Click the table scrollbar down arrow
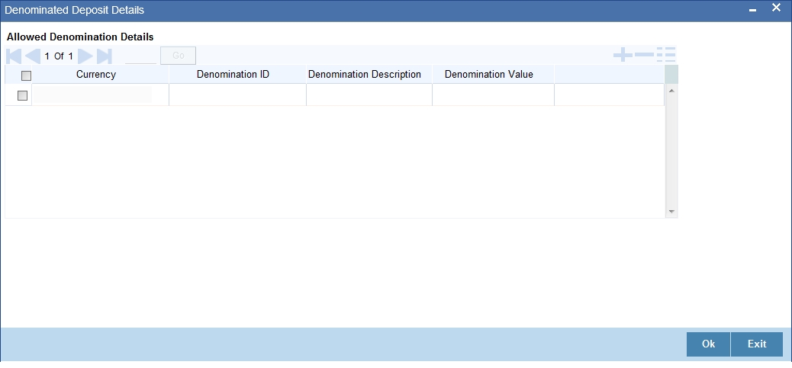This screenshot has width=792, height=368. pos(671,212)
